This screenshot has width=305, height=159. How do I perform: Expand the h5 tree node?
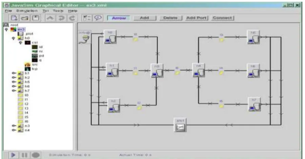pyautogui.click(x=14, y=82)
